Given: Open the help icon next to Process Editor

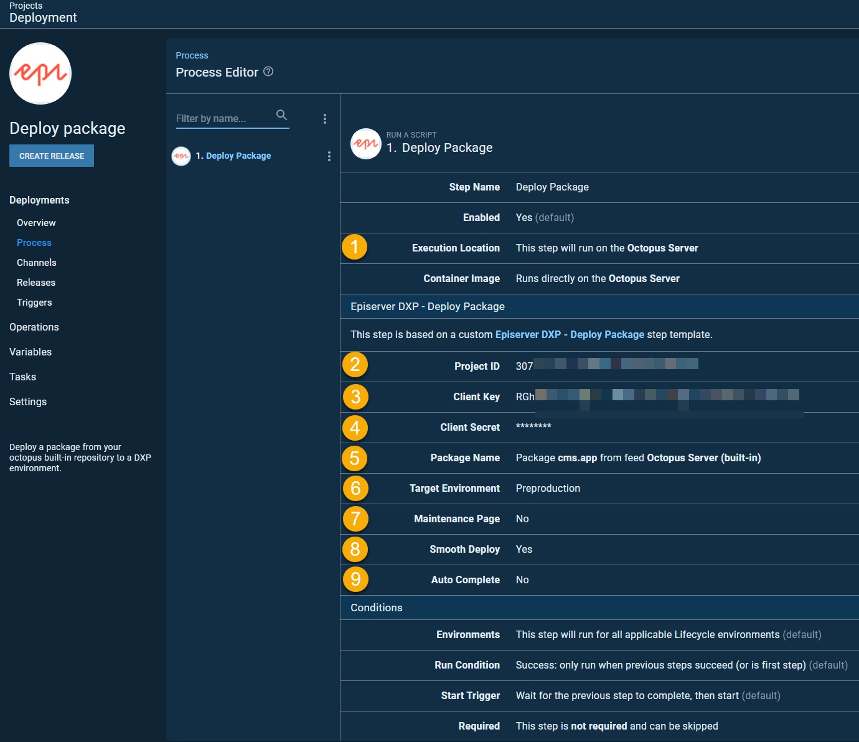Looking at the screenshot, I should (x=268, y=72).
